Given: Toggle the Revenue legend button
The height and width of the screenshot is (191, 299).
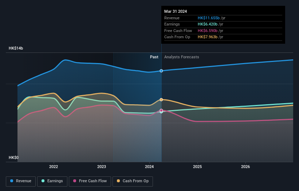Looking at the screenshot, I should point(21,181).
